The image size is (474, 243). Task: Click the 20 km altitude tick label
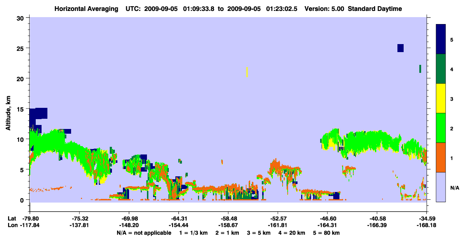tap(21, 78)
